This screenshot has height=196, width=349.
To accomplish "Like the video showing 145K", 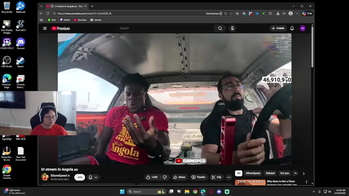I will (152, 177).
